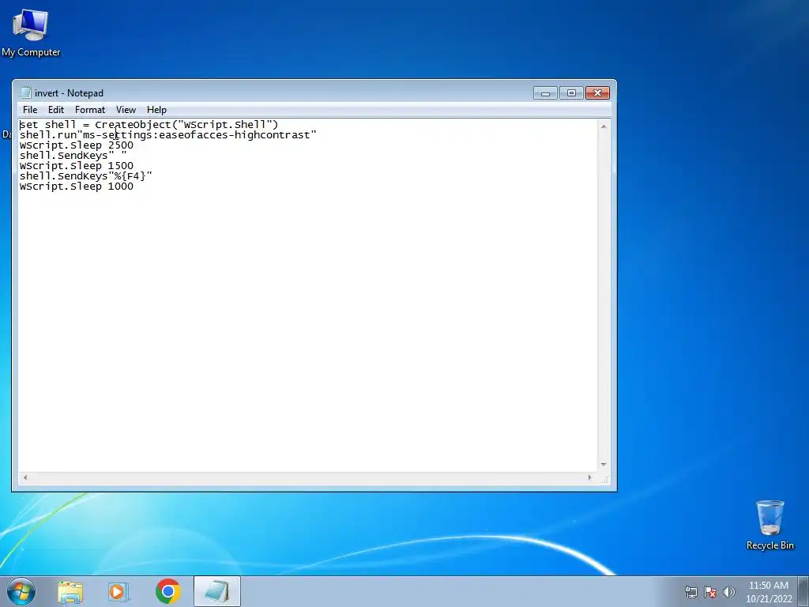
Task: Select the Recycle Bin desktop icon
Action: pyautogui.click(x=769, y=525)
